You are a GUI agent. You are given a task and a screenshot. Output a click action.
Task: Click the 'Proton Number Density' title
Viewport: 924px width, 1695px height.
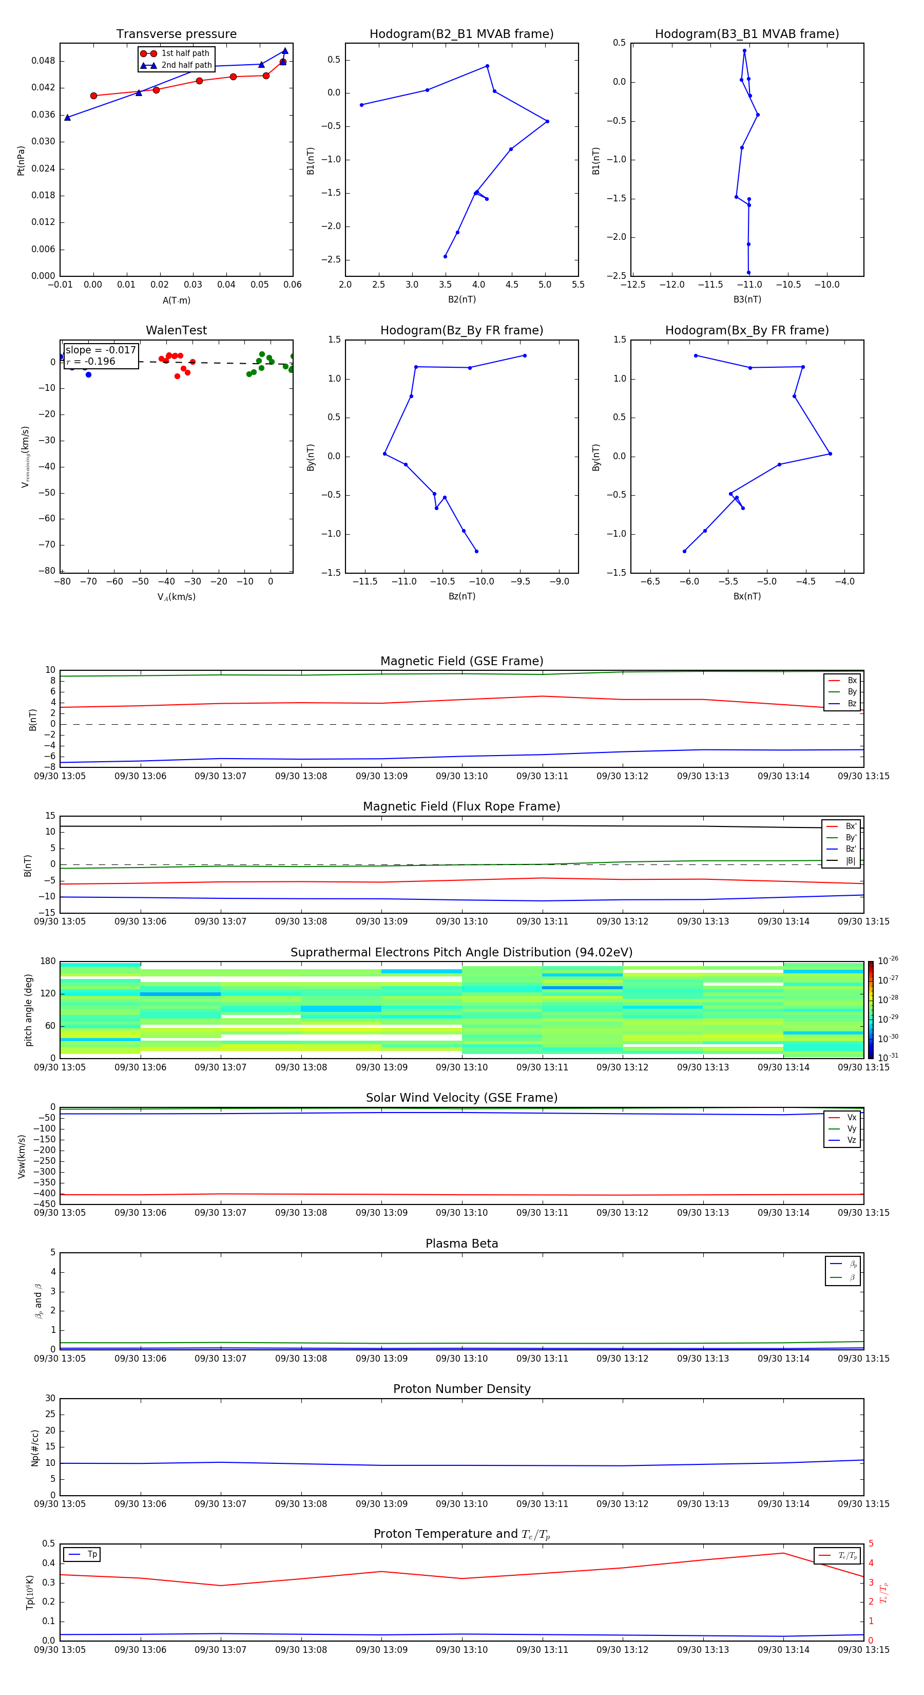click(x=461, y=1389)
